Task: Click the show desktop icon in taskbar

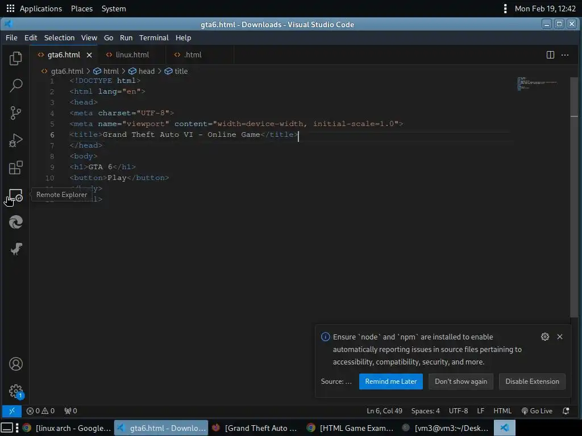Action: 7,428
